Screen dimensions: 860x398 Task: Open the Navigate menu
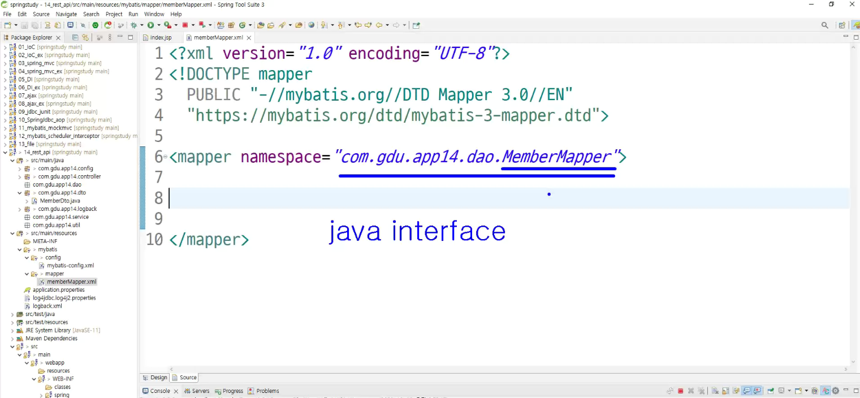(66, 14)
